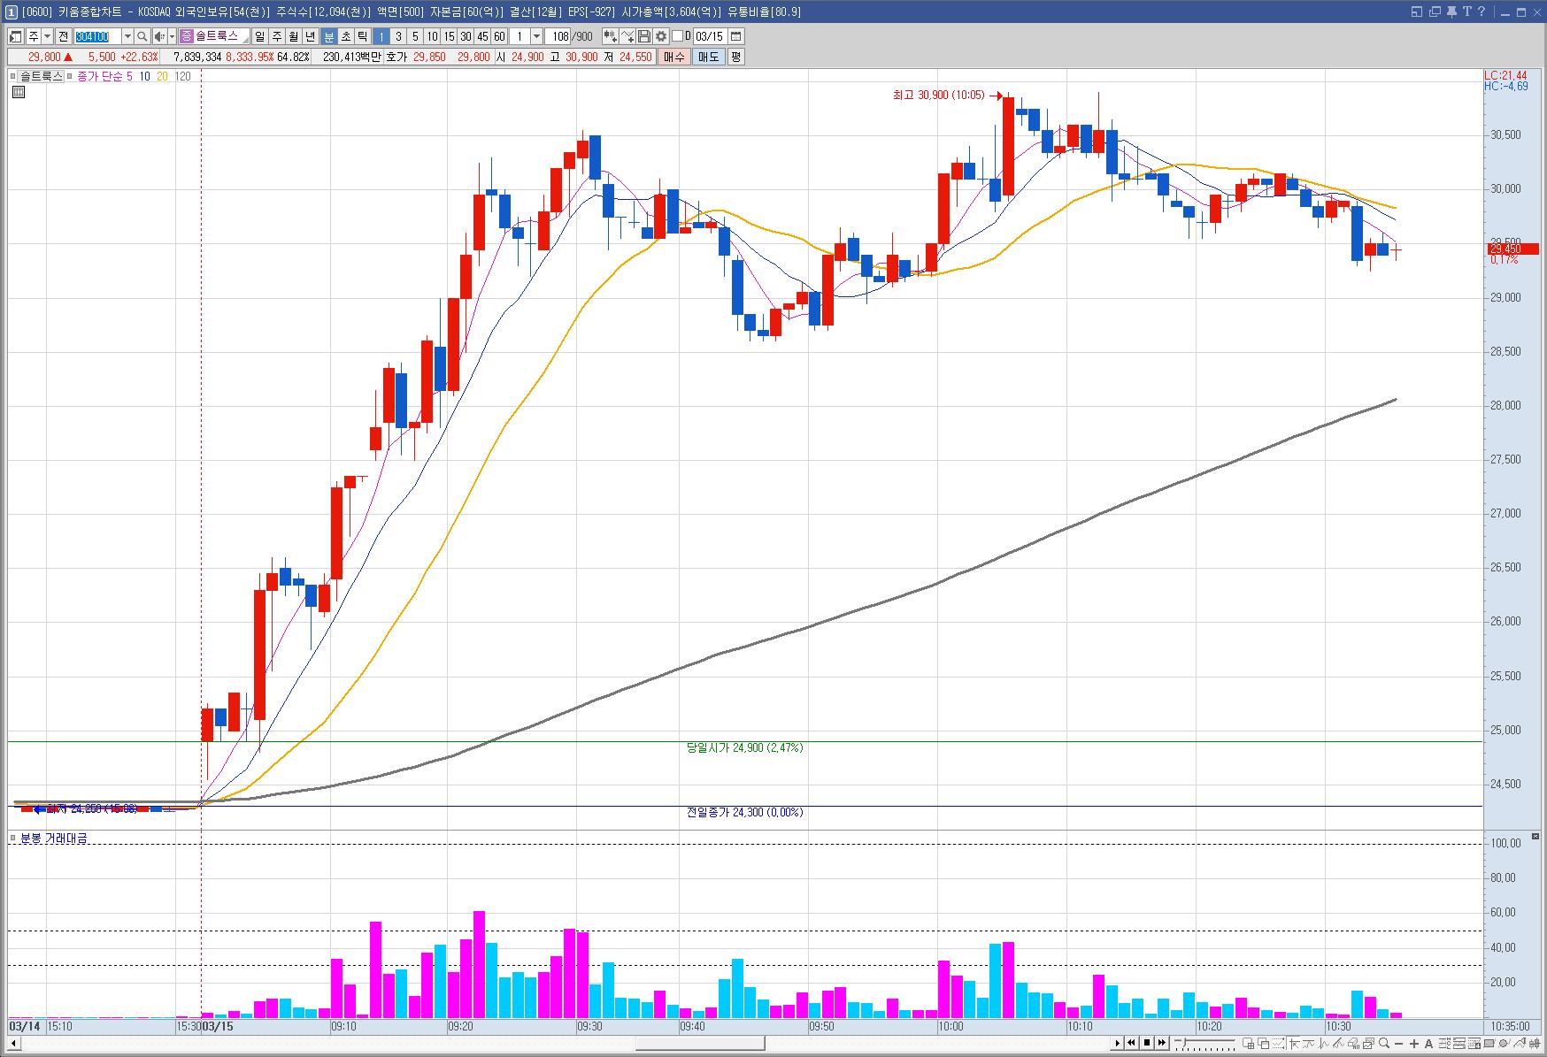Click the 45-minute interval button
The image size is (1547, 1057).
[482, 36]
